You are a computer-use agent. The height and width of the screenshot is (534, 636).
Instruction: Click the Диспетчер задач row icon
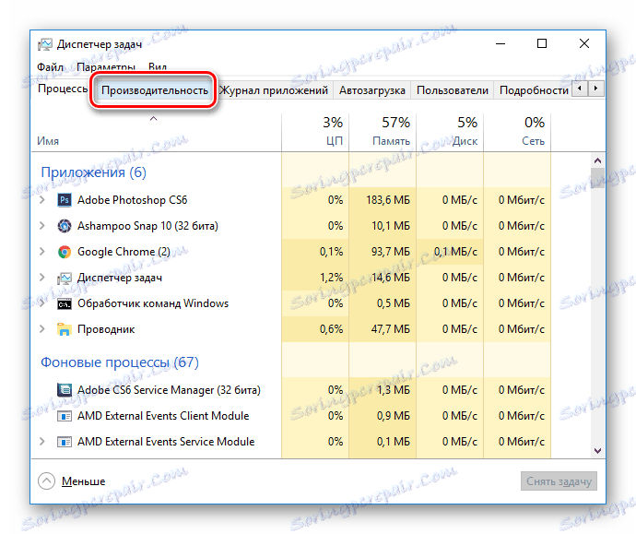pos(65,278)
